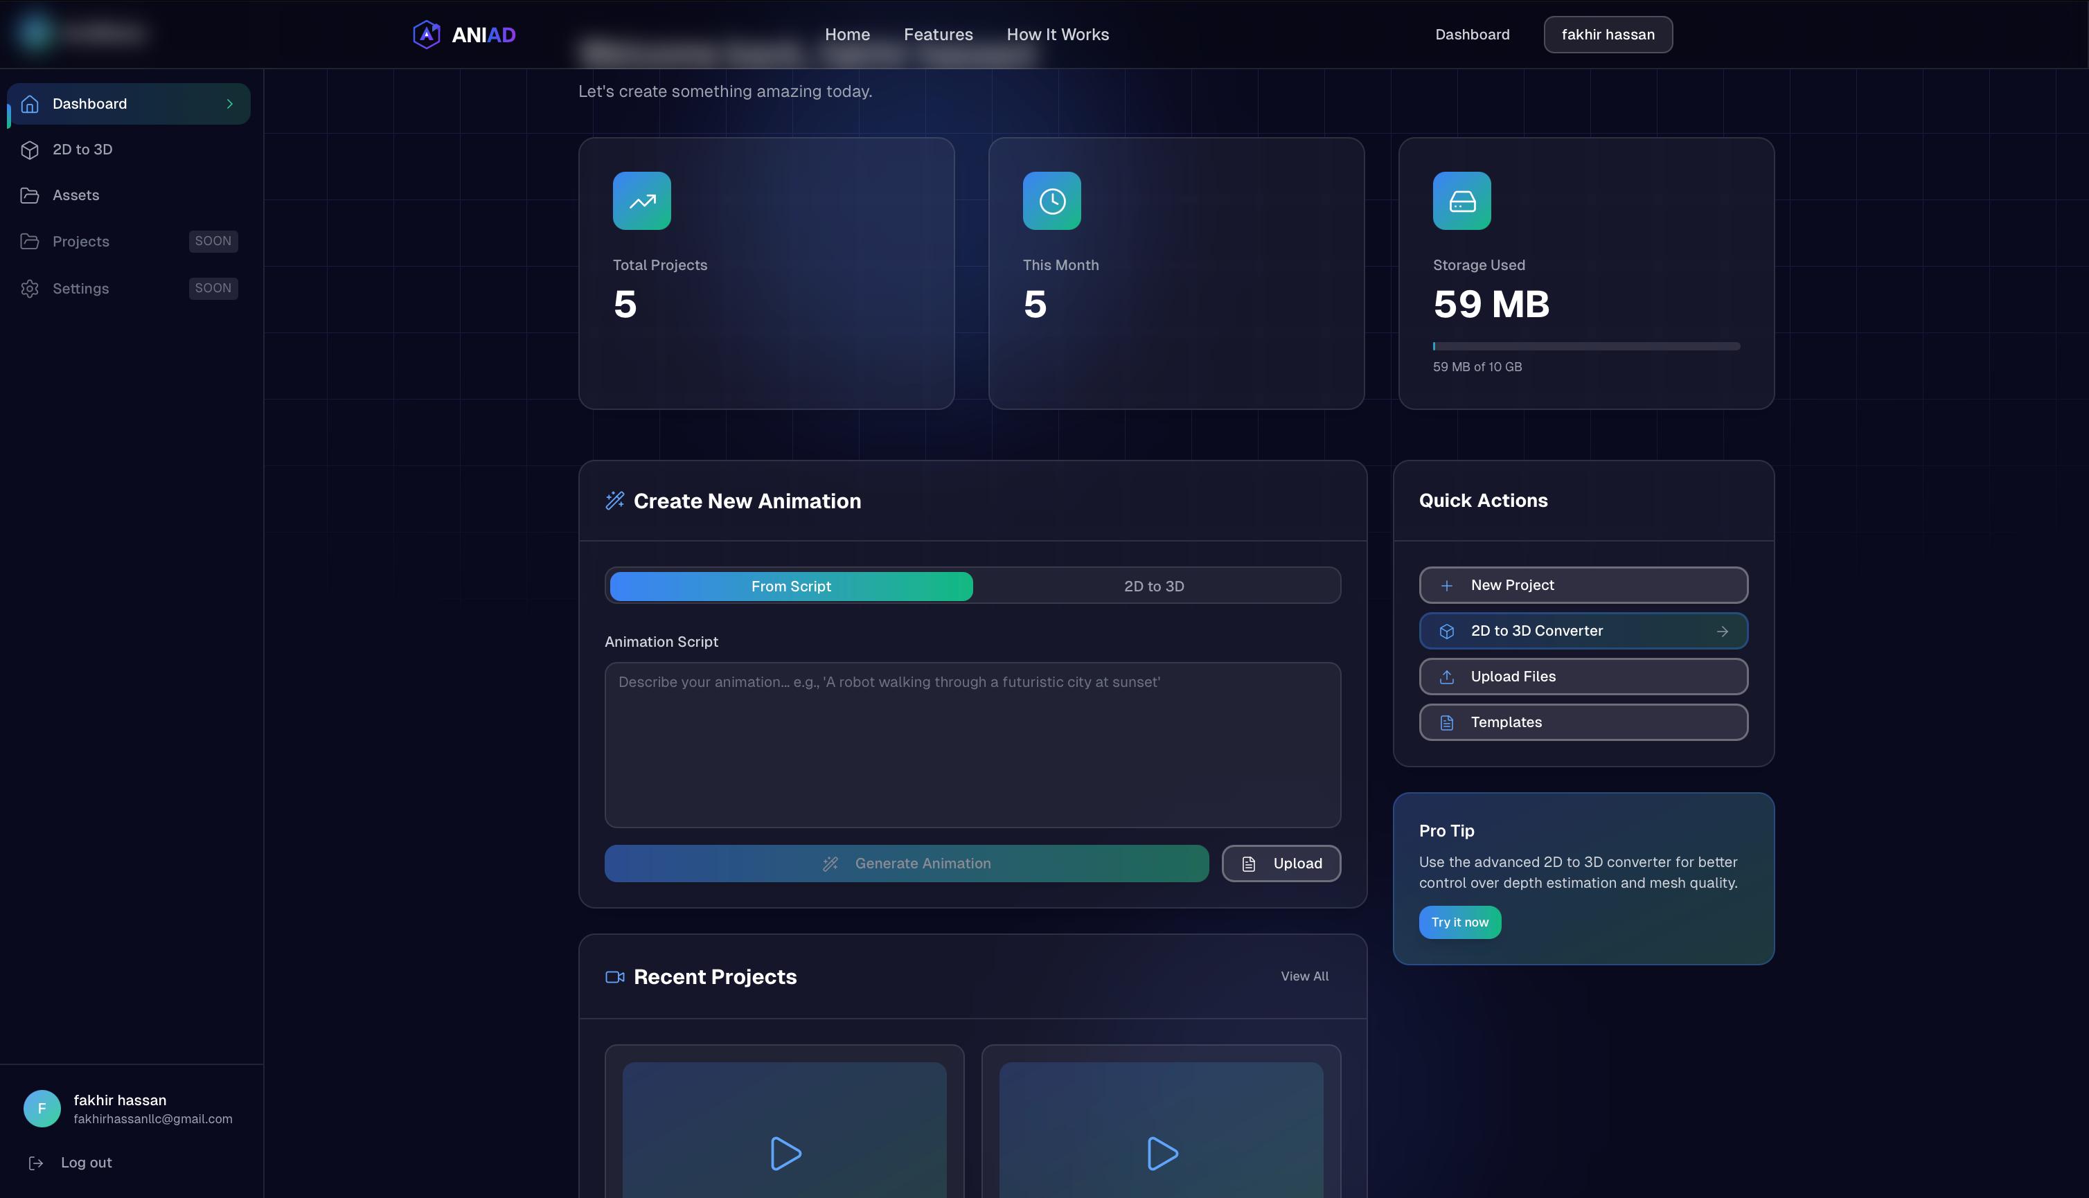
Task: Click the Total Projects trend-arrow icon
Action: click(x=642, y=201)
